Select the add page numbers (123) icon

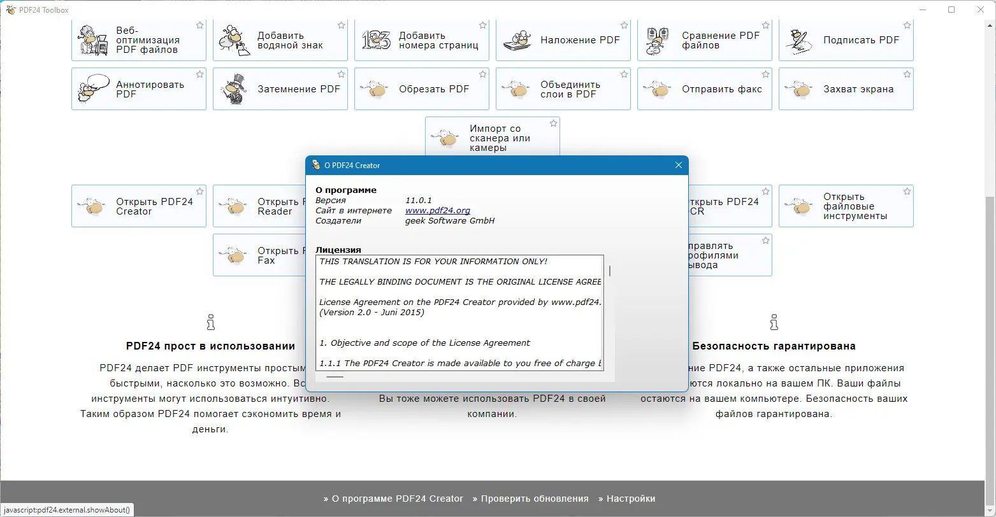(x=375, y=40)
